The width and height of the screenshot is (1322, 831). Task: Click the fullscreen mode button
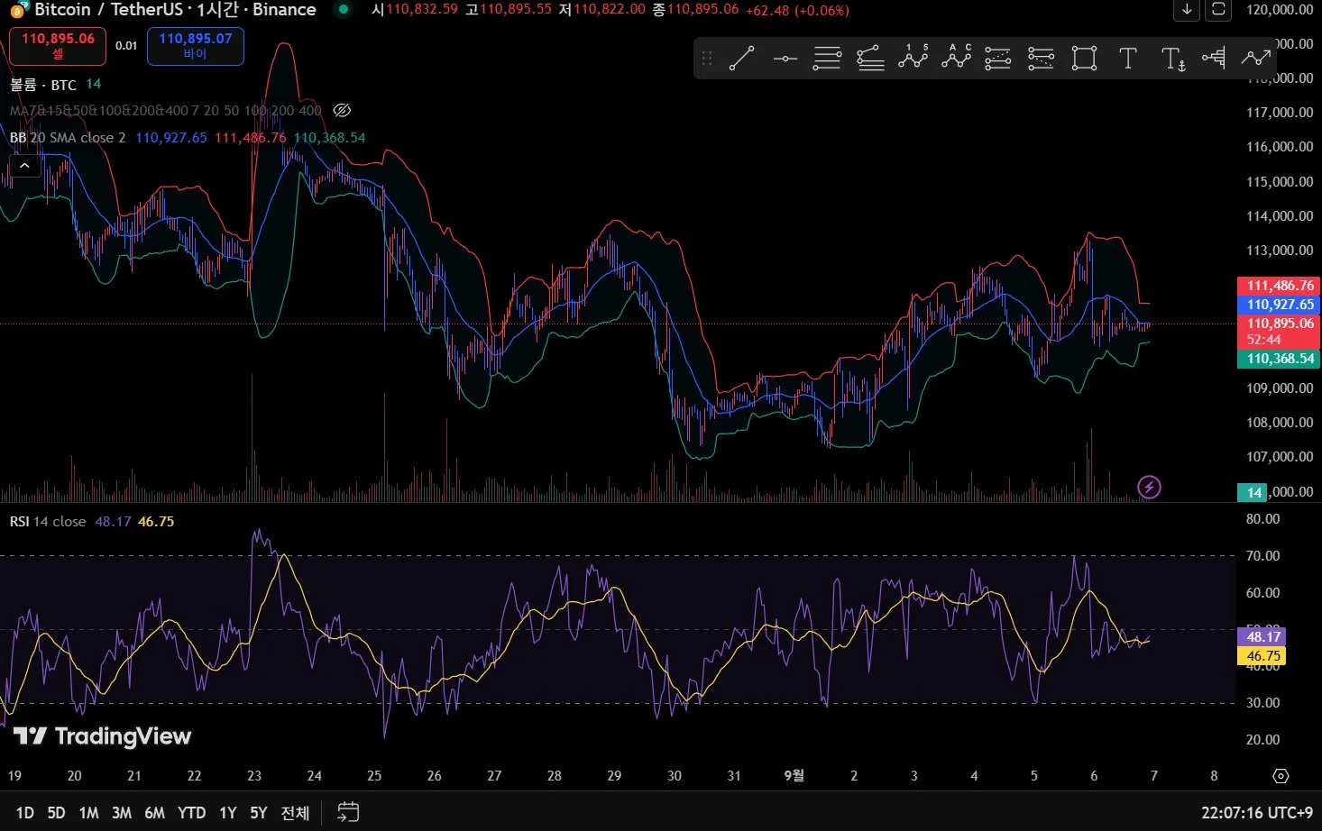[x=1218, y=10]
